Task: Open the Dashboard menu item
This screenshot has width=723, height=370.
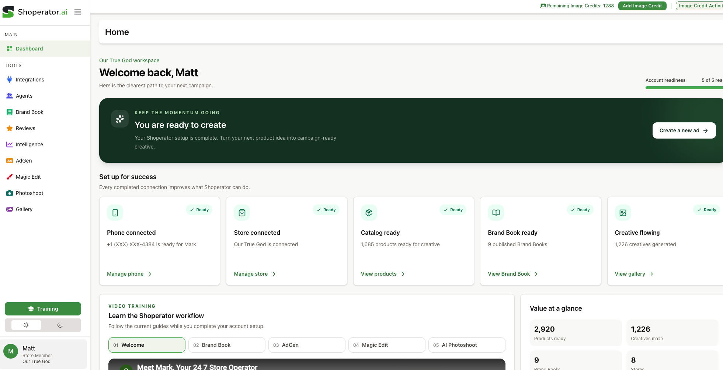Action: coord(45,49)
